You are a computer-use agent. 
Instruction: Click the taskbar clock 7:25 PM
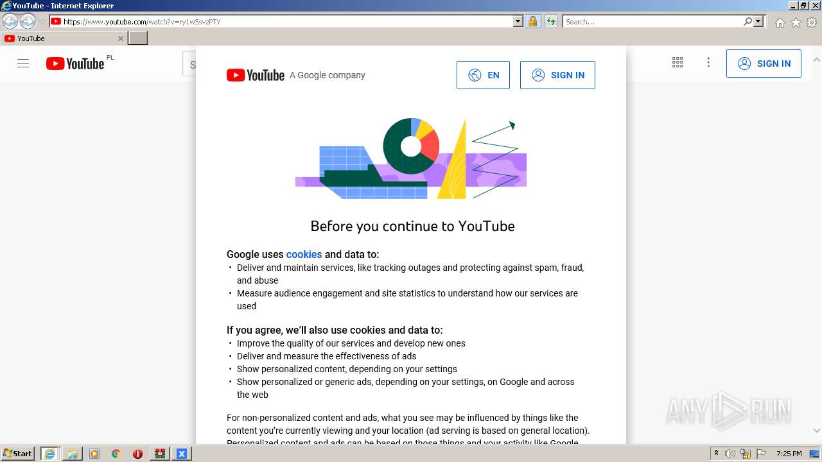point(789,454)
